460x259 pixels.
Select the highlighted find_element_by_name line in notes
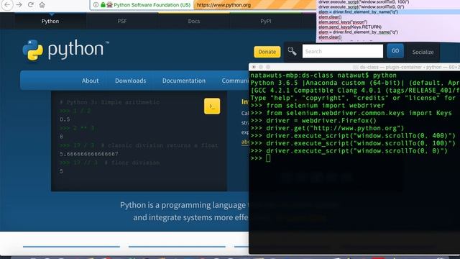coord(358,12)
